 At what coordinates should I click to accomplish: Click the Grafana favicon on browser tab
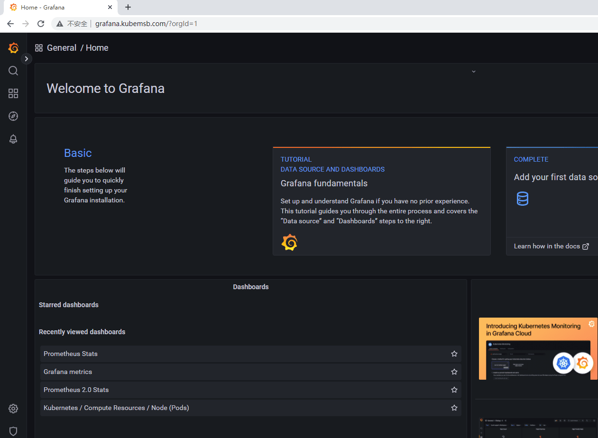point(13,8)
